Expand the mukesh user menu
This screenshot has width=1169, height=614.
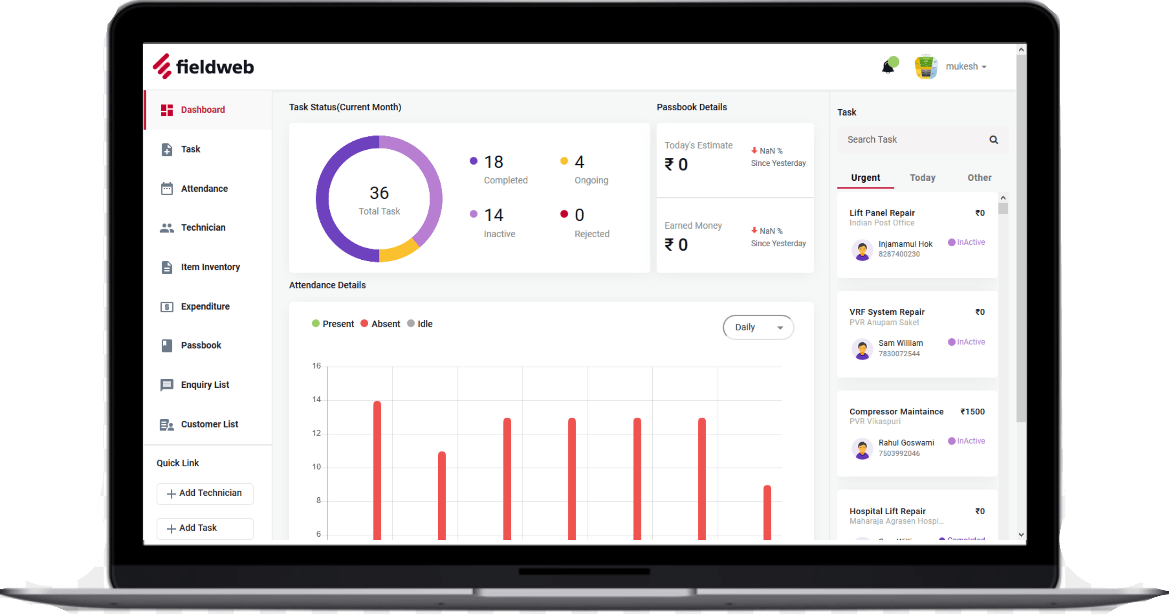click(966, 67)
